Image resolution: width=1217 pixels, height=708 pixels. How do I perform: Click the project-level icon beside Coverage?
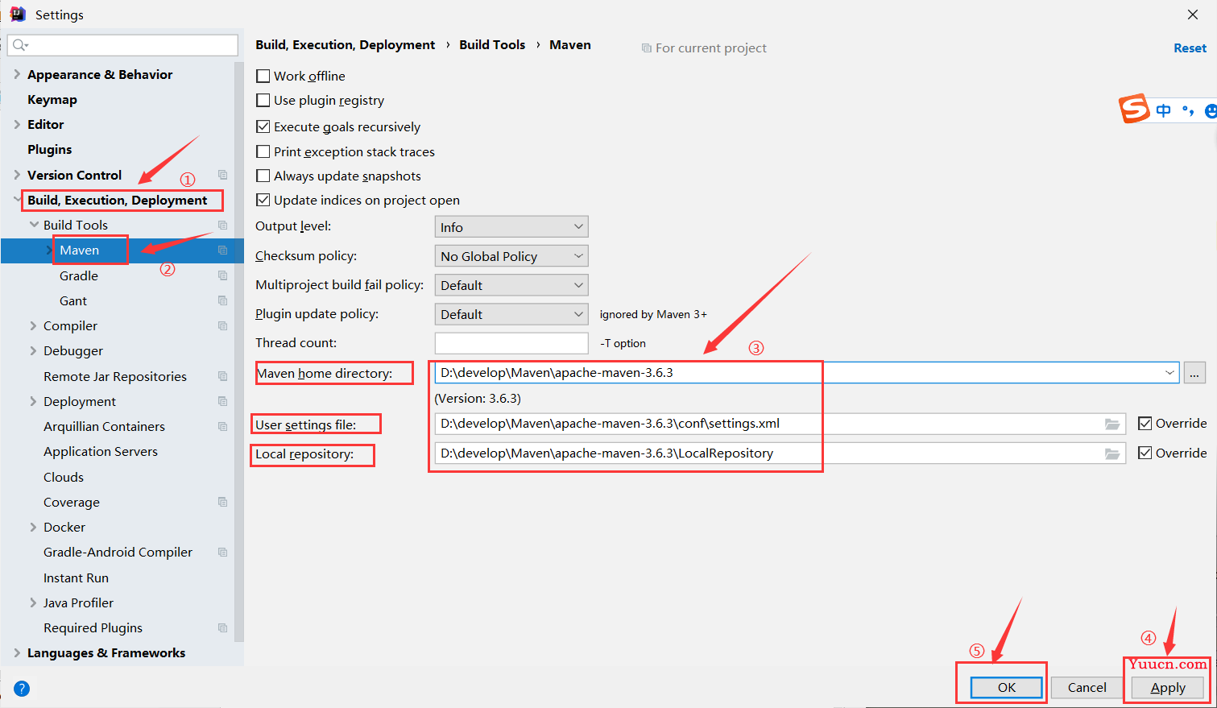(223, 502)
